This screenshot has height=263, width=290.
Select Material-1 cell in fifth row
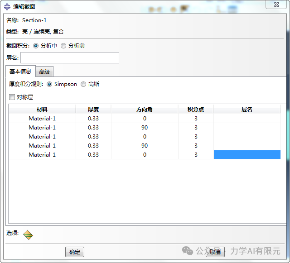pos(42,155)
